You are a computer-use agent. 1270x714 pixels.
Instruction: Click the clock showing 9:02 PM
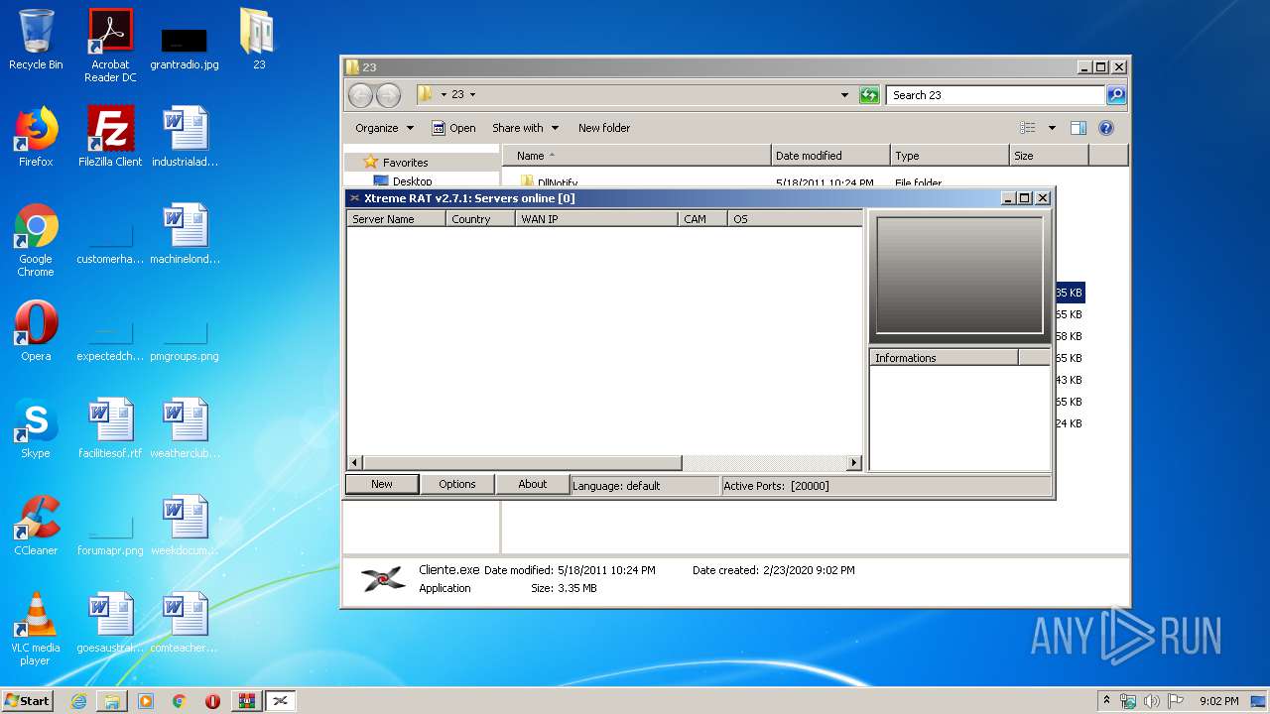click(1218, 701)
